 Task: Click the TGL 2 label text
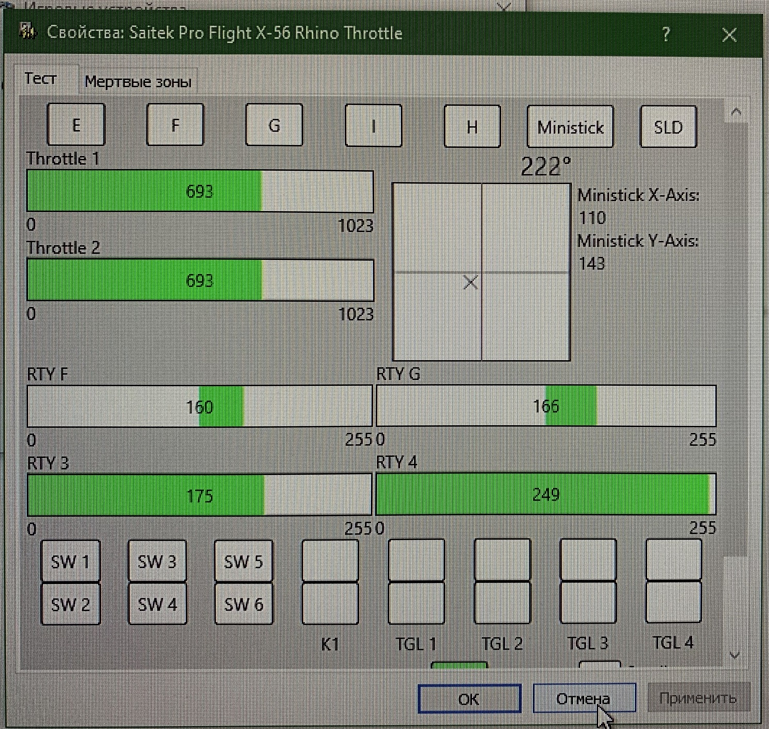pyautogui.click(x=502, y=644)
